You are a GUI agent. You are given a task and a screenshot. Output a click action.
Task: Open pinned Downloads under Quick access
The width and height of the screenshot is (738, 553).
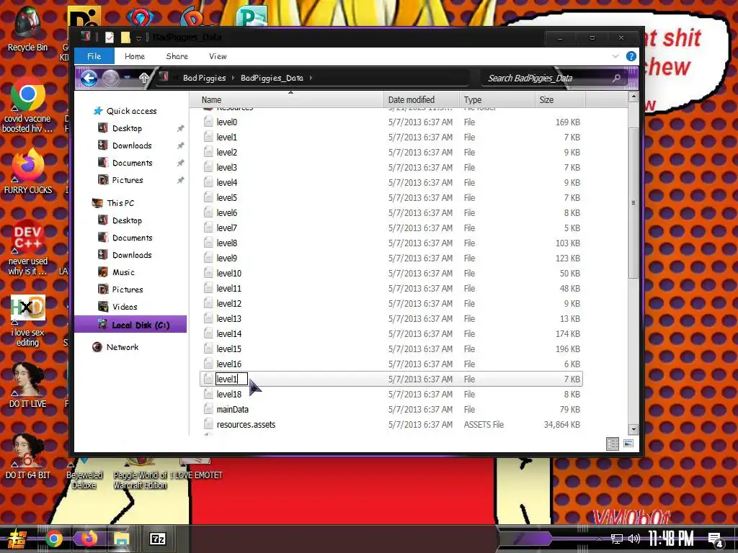[x=132, y=145]
